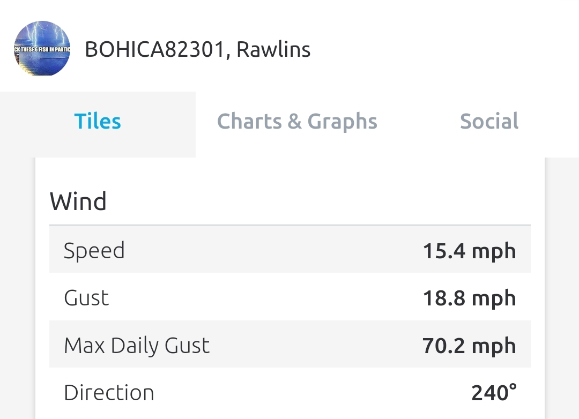Click the 18.8 mph gust value
The width and height of the screenshot is (579, 419).
pos(469,298)
